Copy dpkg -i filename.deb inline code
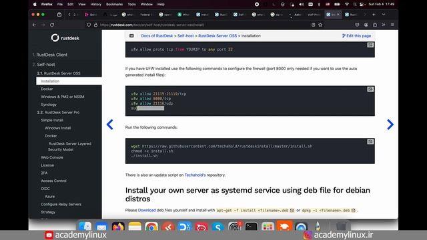This screenshot has height=240, width=427. 353,211
